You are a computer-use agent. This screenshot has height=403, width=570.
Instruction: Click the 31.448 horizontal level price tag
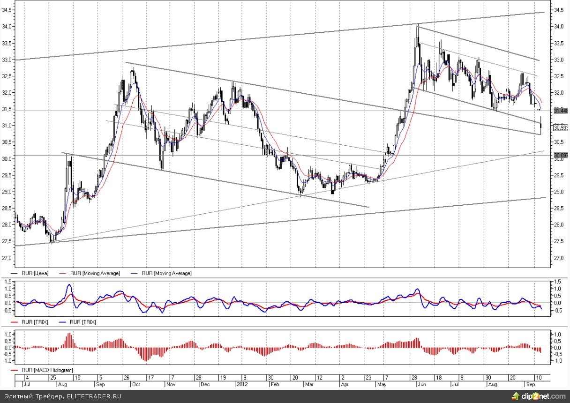point(561,111)
